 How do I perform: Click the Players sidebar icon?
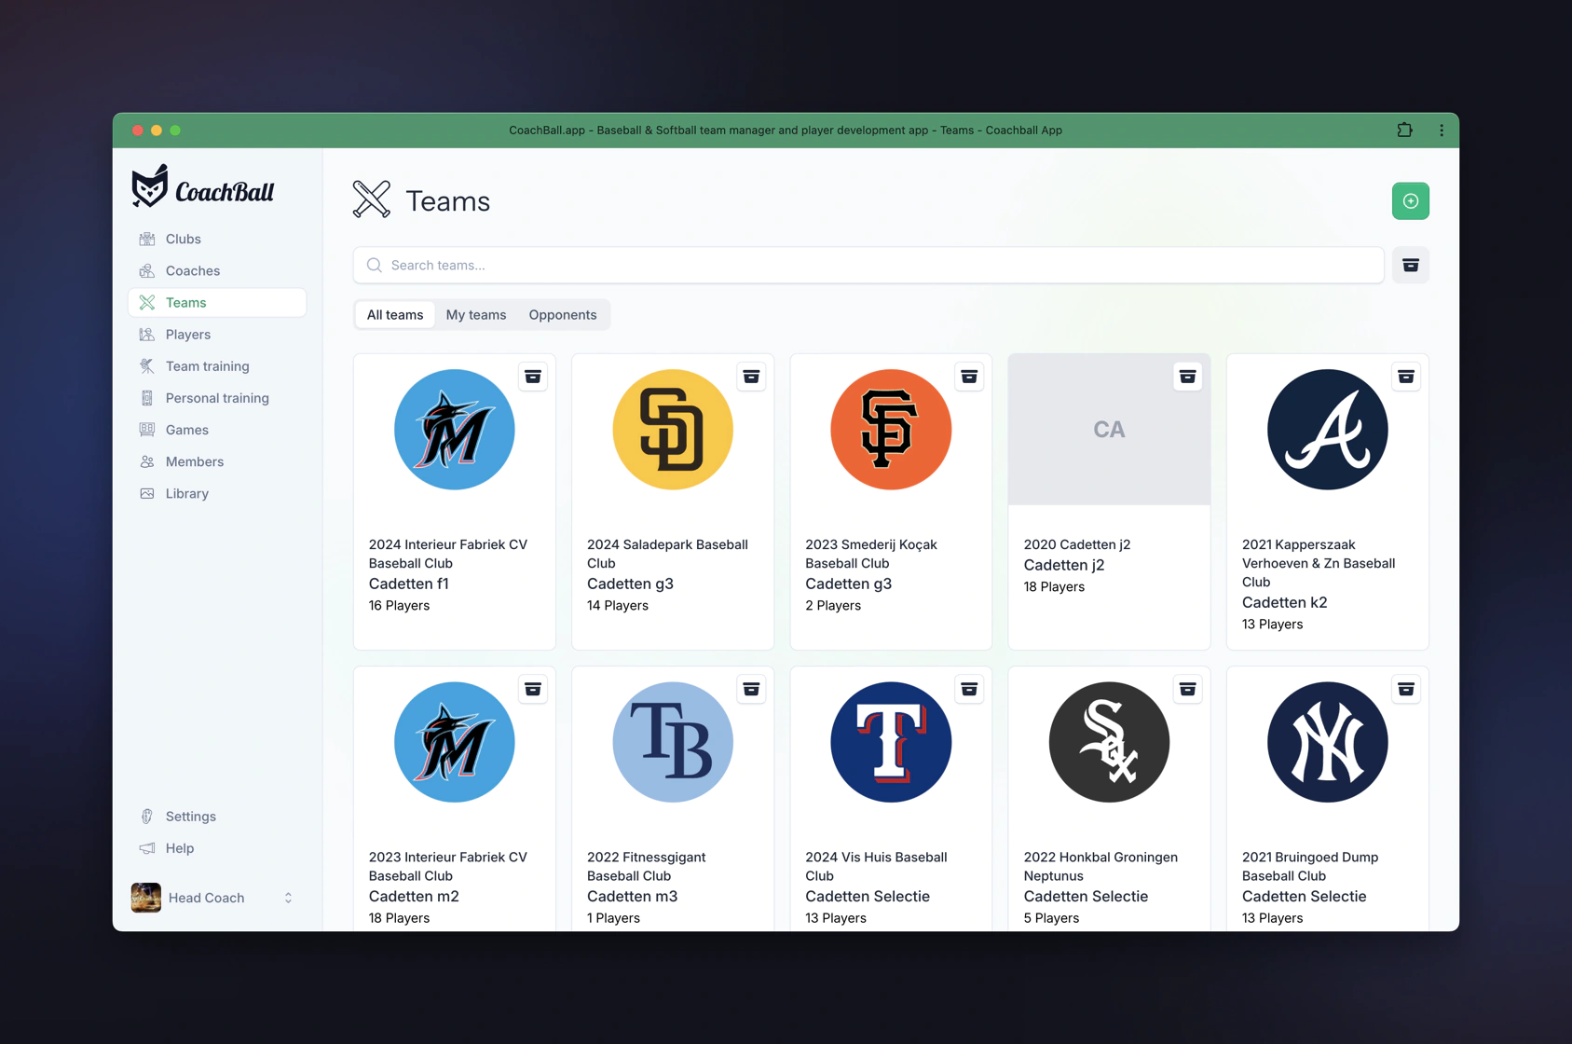pyautogui.click(x=147, y=334)
